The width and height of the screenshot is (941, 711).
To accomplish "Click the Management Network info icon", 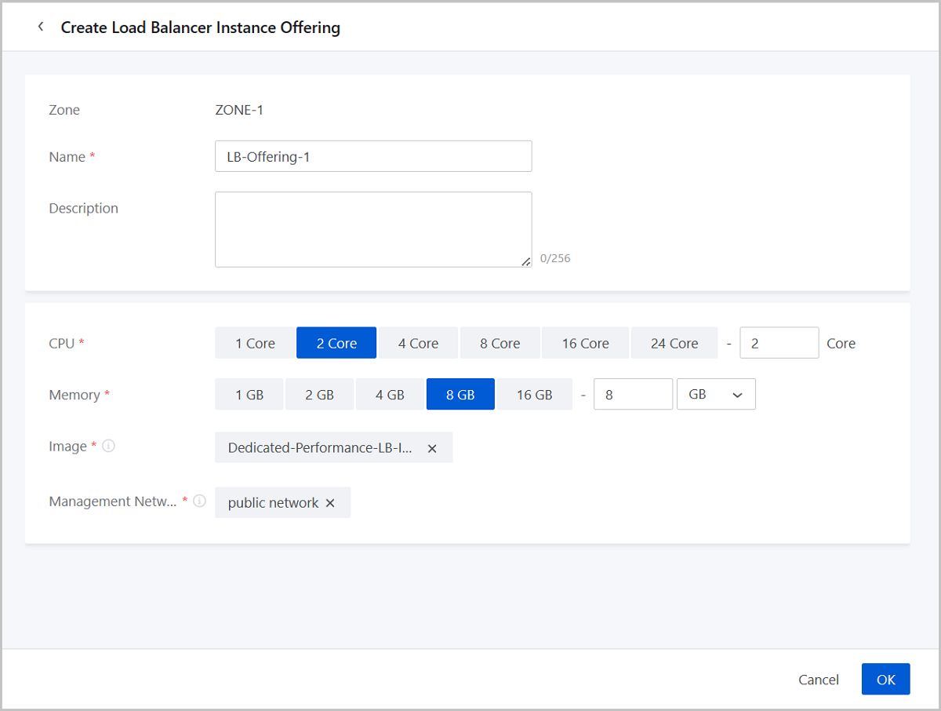I will 200,501.
